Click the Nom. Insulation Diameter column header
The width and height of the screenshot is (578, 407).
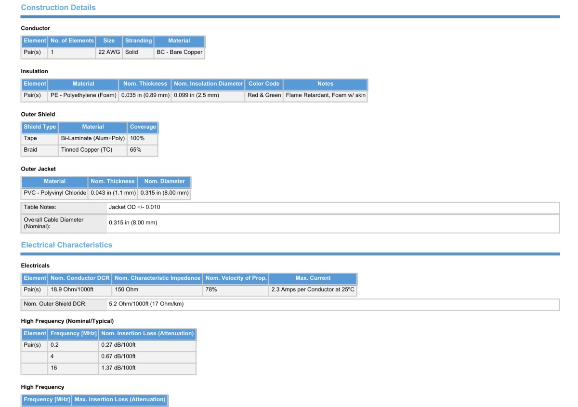[208, 84]
